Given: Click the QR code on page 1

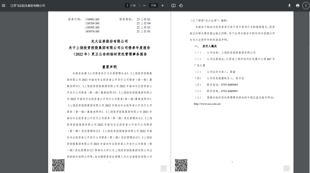Looking at the screenshot, I should pos(58,165).
